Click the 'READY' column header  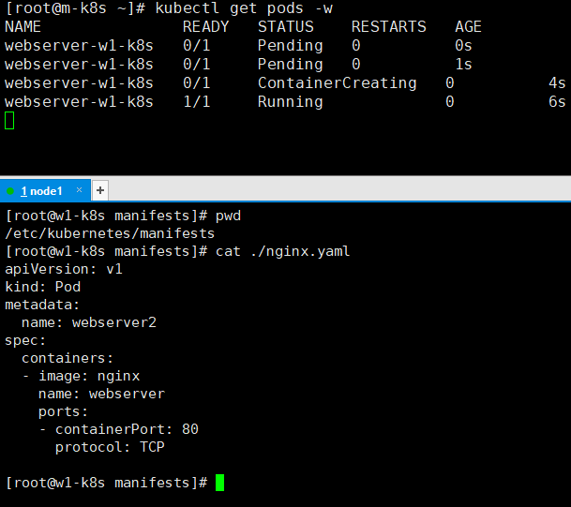(x=205, y=27)
